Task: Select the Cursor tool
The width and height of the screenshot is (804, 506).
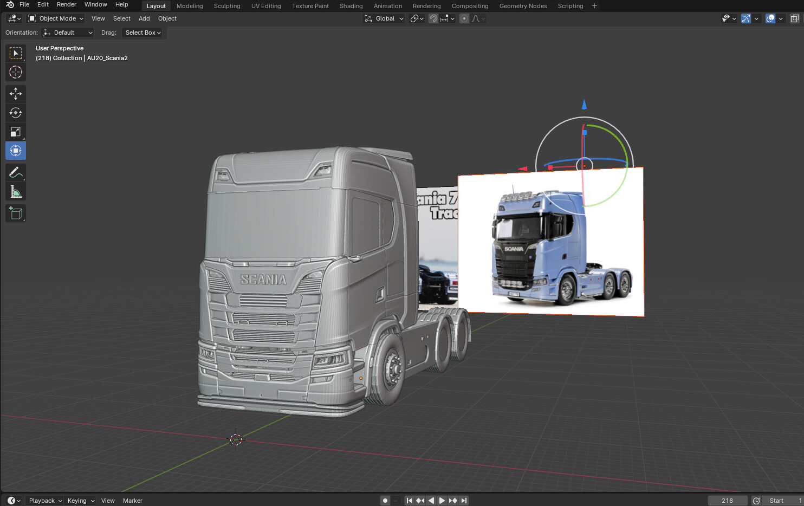Action: [15, 72]
